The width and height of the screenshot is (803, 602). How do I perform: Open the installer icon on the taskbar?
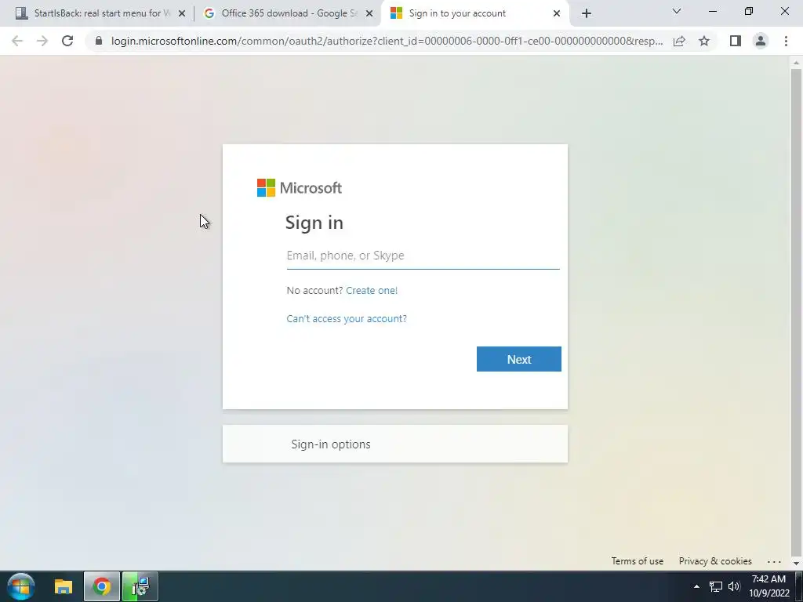coord(140,586)
